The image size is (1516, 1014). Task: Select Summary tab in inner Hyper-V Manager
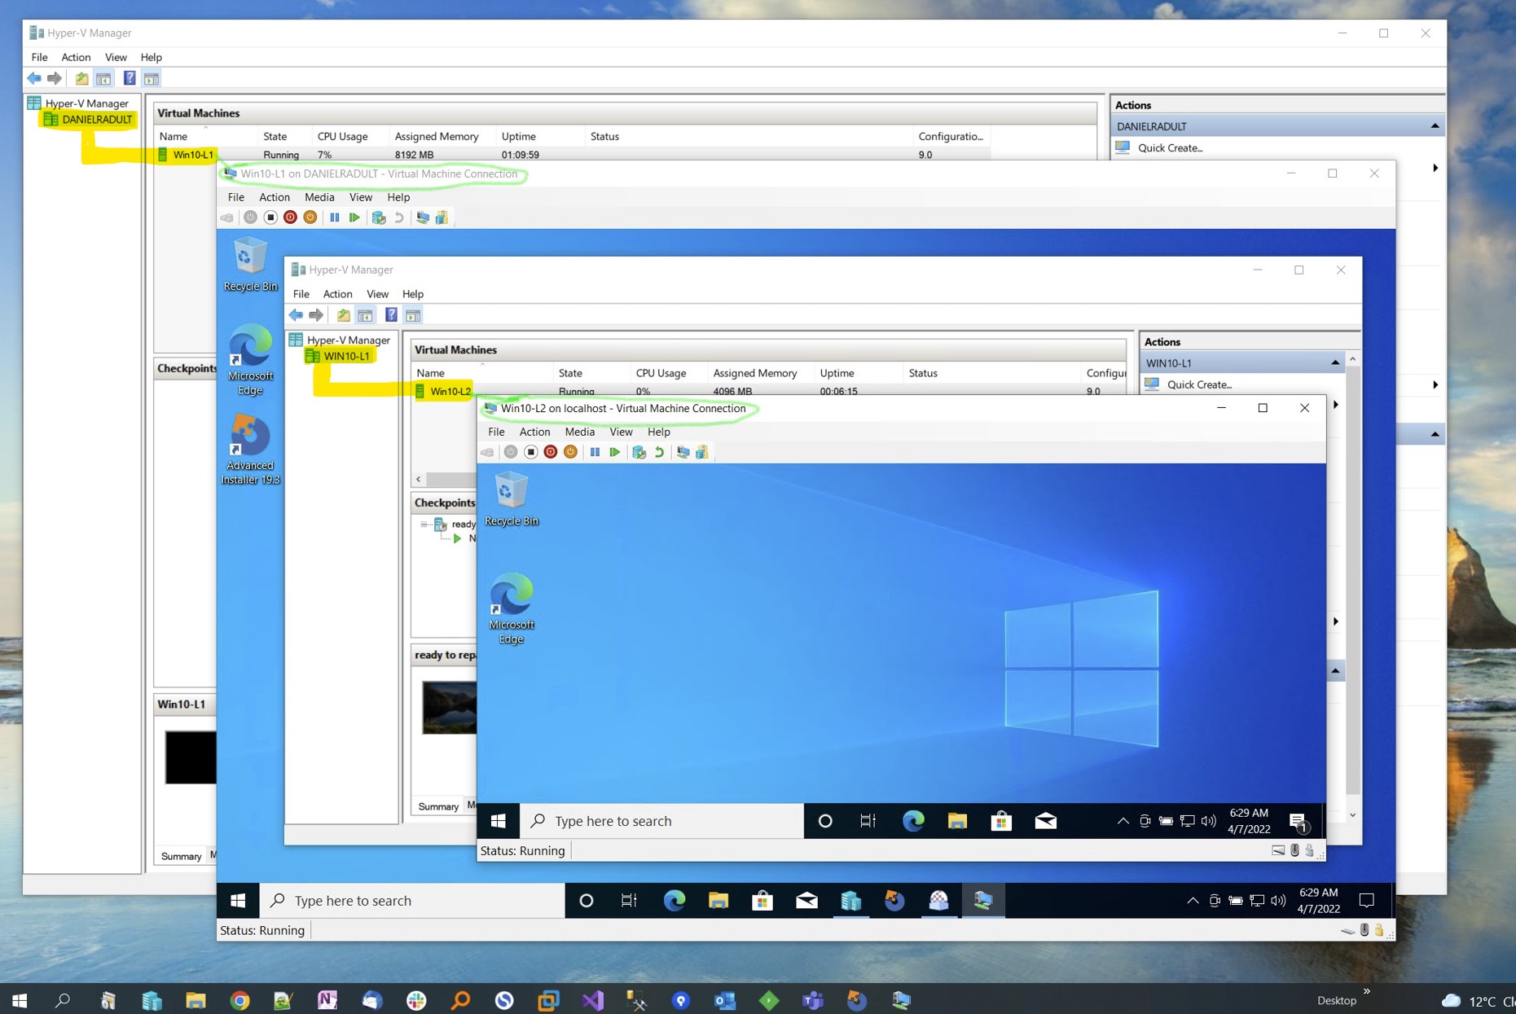pyautogui.click(x=438, y=806)
